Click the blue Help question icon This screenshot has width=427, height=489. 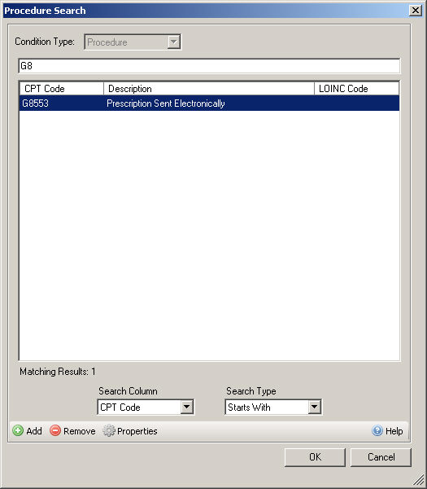click(x=377, y=430)
